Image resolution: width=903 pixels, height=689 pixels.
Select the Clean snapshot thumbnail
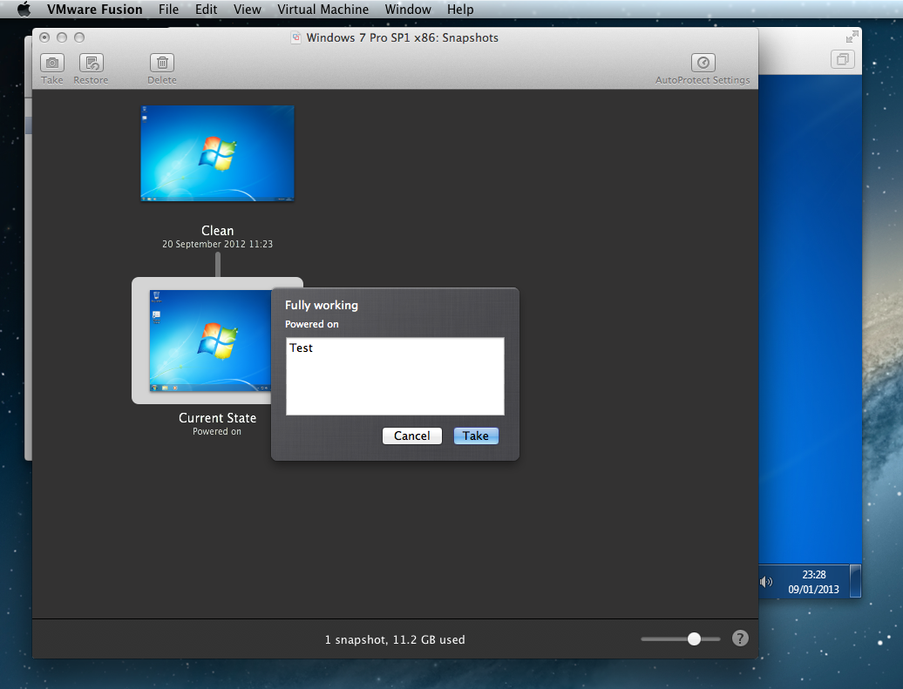point(217,153)
